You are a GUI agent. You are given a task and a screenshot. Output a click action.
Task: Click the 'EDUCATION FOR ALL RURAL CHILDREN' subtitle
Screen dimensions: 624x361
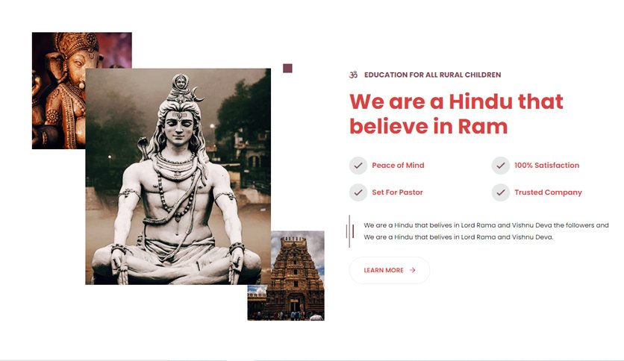pos(433,75)
